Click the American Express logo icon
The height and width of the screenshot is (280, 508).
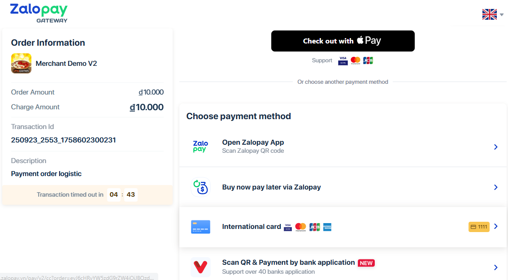327,227
